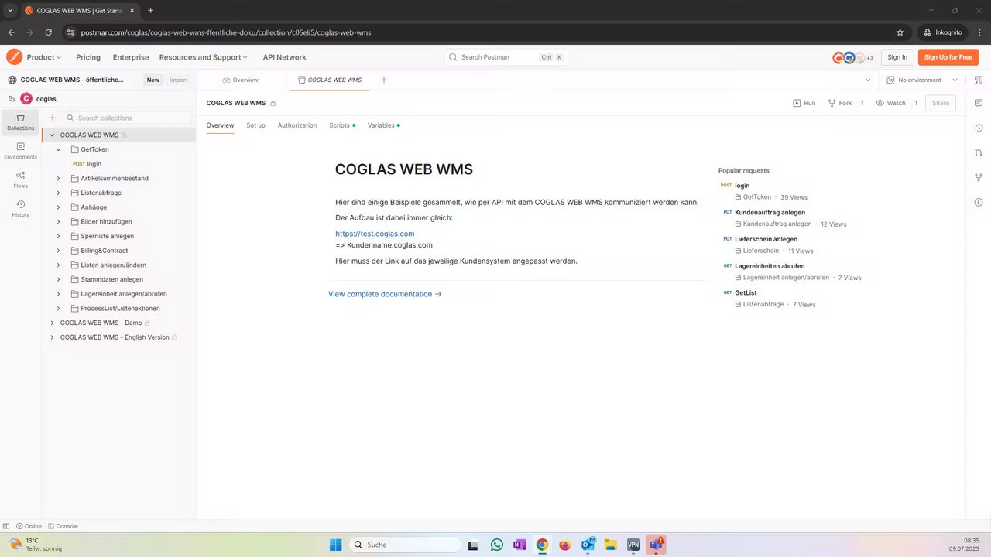991x557 pixels.
Task: Select the Overview workspace tab
Action: pyautogui.click(x=240, y=80)
